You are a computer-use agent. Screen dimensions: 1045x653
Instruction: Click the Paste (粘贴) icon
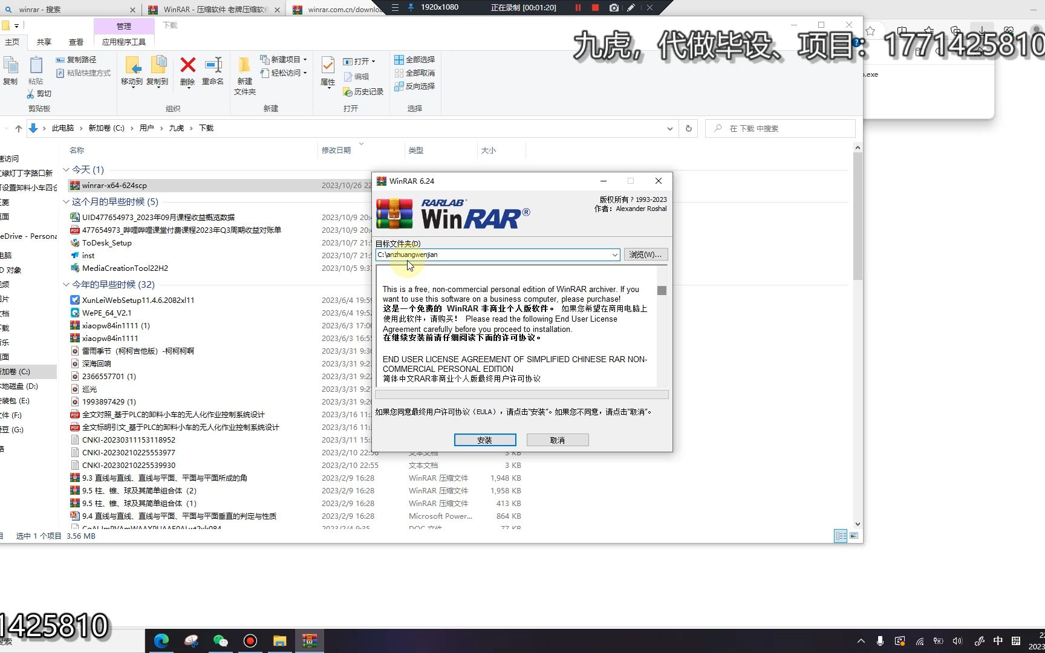tap(36, 71)
